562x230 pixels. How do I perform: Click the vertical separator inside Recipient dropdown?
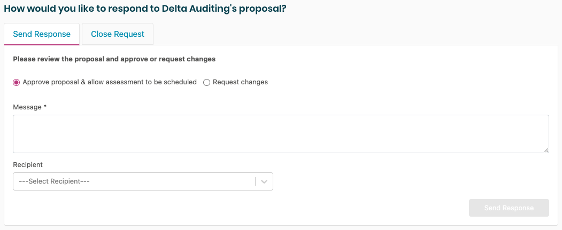(x=255, y=181)
